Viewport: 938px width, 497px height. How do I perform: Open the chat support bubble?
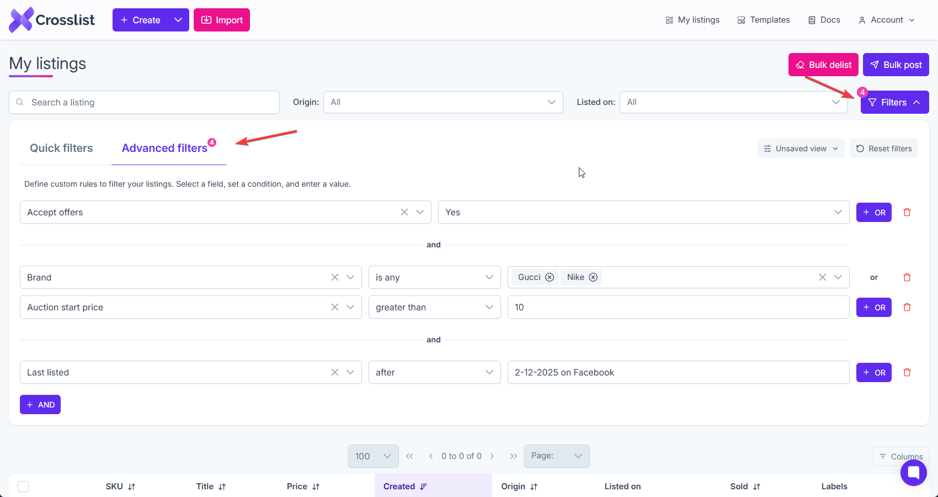pyautogui.click(x=913, y=473)
